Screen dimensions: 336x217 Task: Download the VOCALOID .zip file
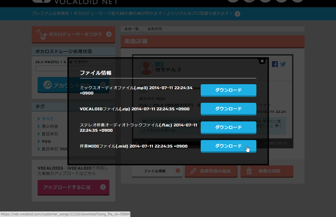(x=228, y=109)
